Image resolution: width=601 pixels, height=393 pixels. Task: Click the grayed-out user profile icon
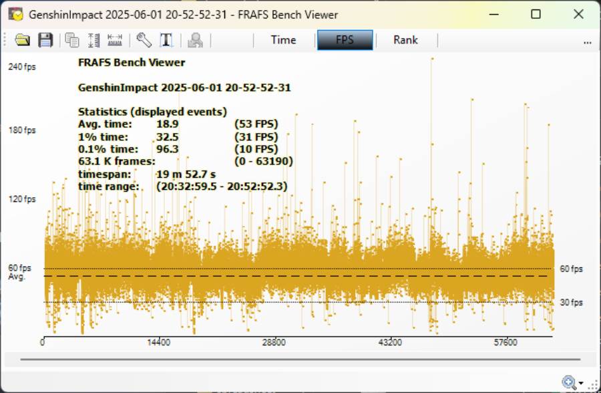(x=195, y=40)
